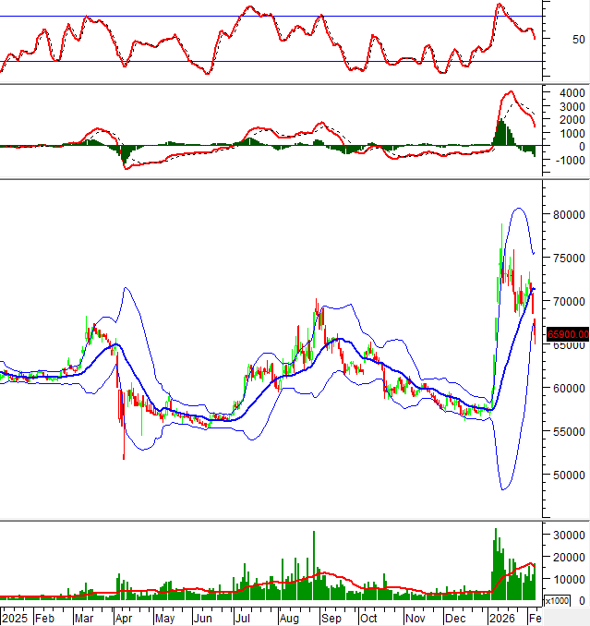This screenshot has height=626, width=590.
Task: Click the upper Bollinger band peak above 80000
Action: pos(518,209)
